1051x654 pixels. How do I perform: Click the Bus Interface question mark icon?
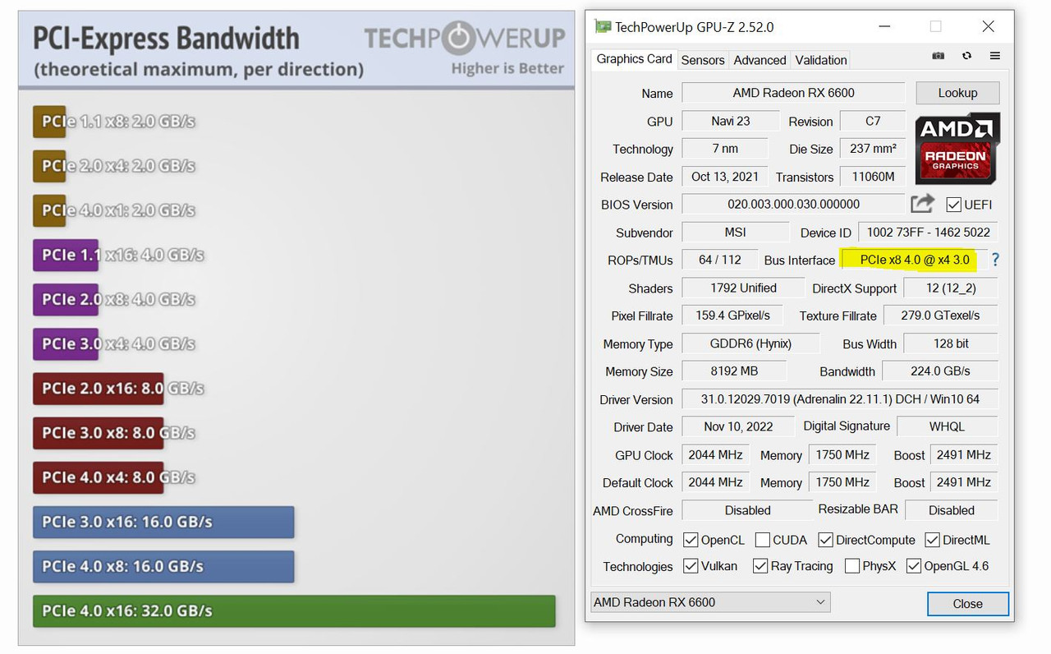coord(995,260)
